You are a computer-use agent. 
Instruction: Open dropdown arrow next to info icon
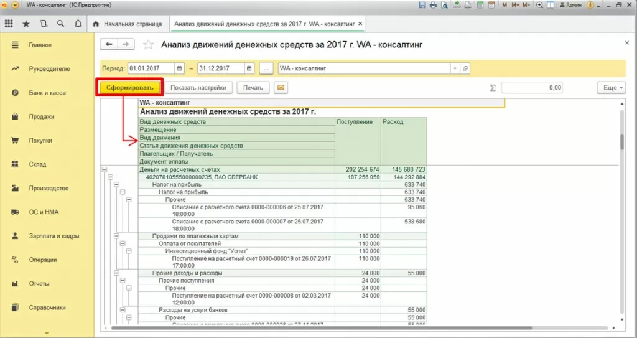(x=600, y=5)
